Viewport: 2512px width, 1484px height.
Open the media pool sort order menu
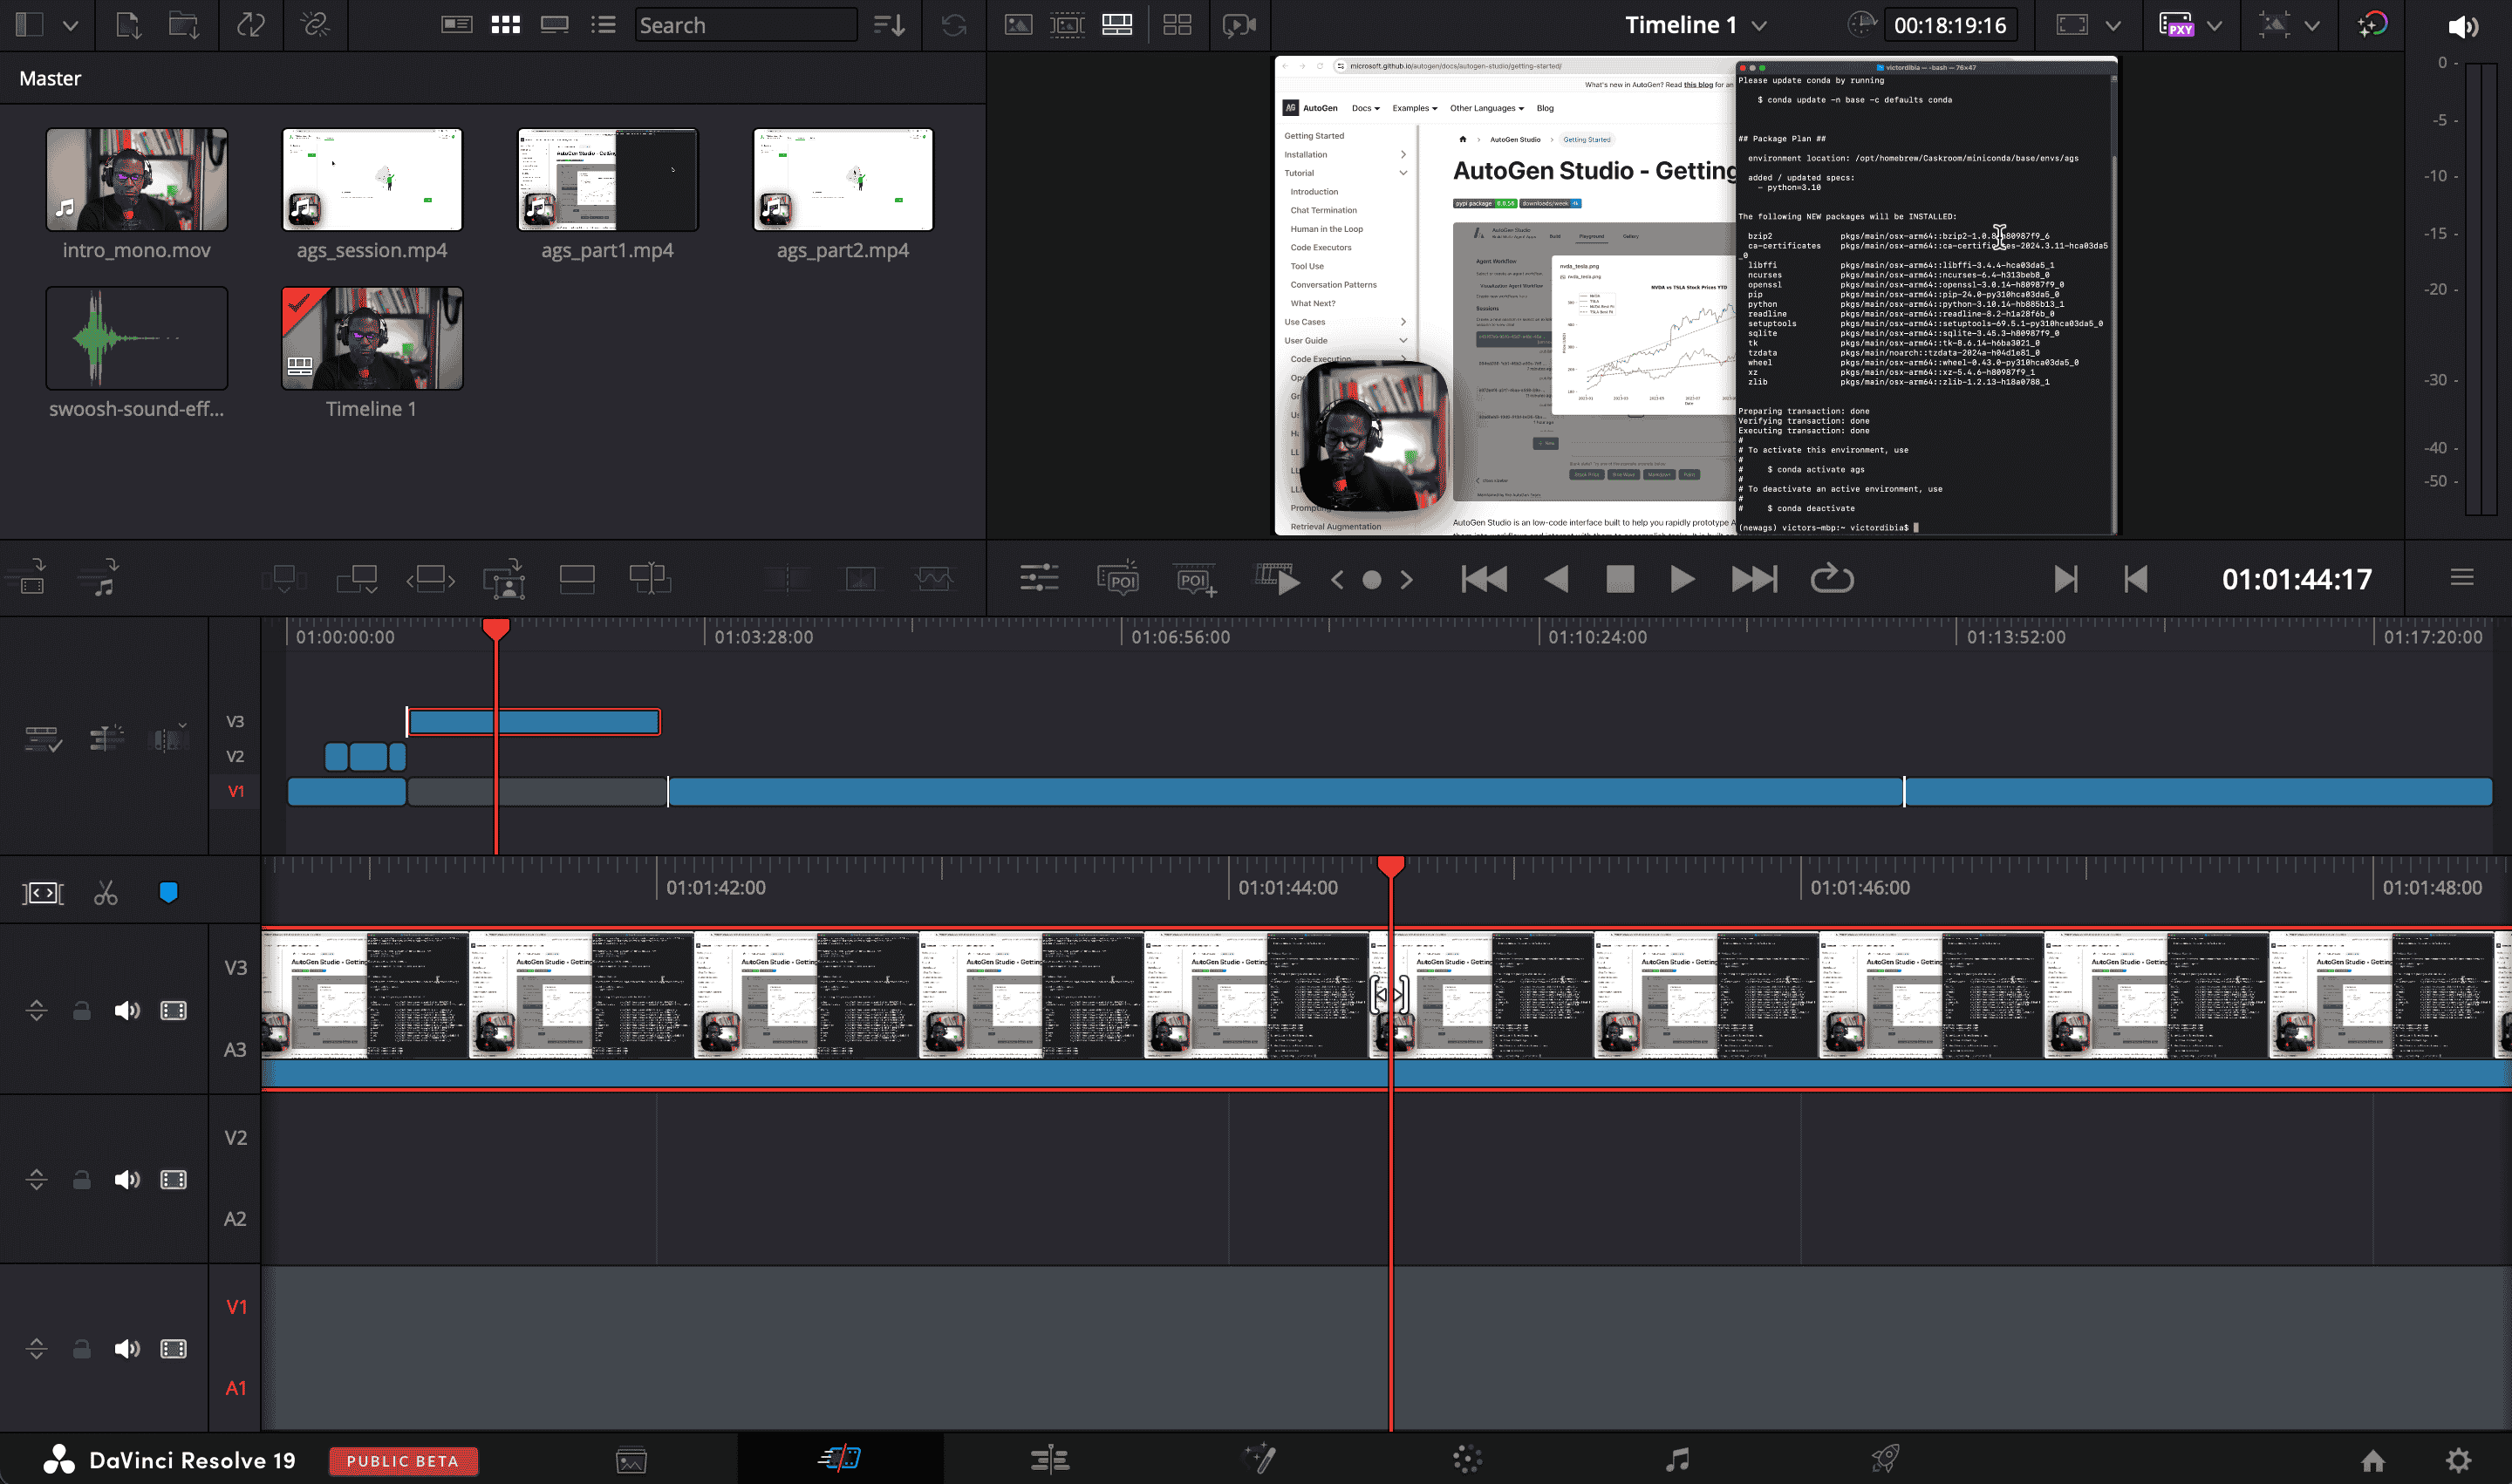click(x=888, y=25)
